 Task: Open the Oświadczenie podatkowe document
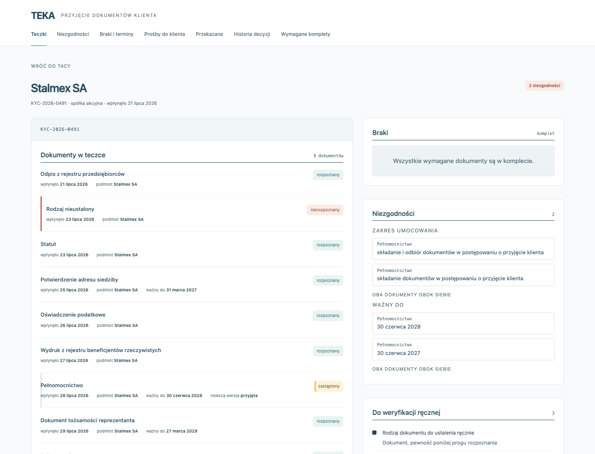click(x=192, y=320)
